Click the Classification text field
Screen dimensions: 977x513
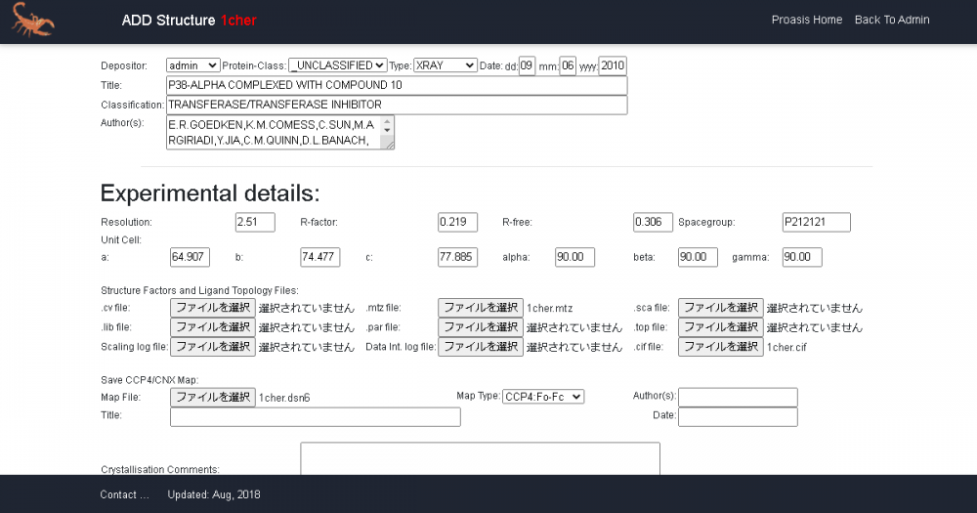point(396,105)
